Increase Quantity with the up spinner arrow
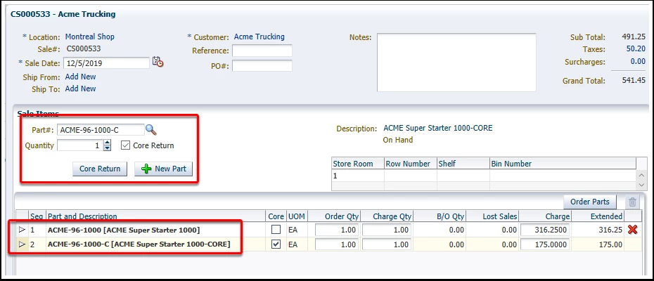The height and width of the screenshot is (281, 654). tap(108, 143)
